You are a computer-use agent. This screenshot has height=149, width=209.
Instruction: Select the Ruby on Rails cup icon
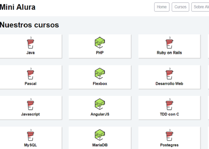coord(169,43)
